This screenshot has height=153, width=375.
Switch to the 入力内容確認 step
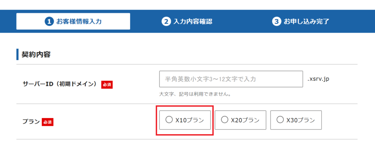point(187,22)
